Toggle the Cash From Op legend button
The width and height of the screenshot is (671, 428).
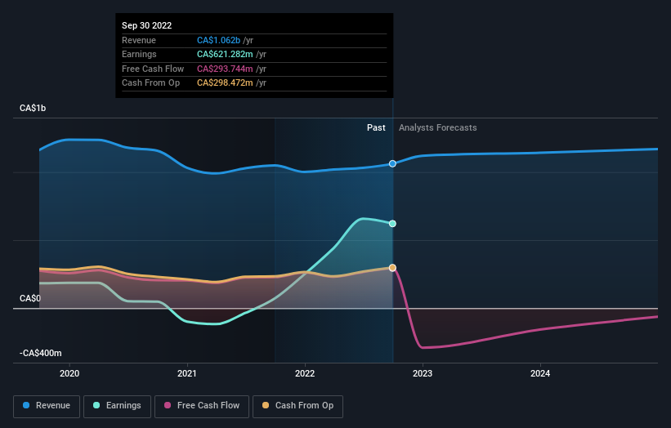297,406
